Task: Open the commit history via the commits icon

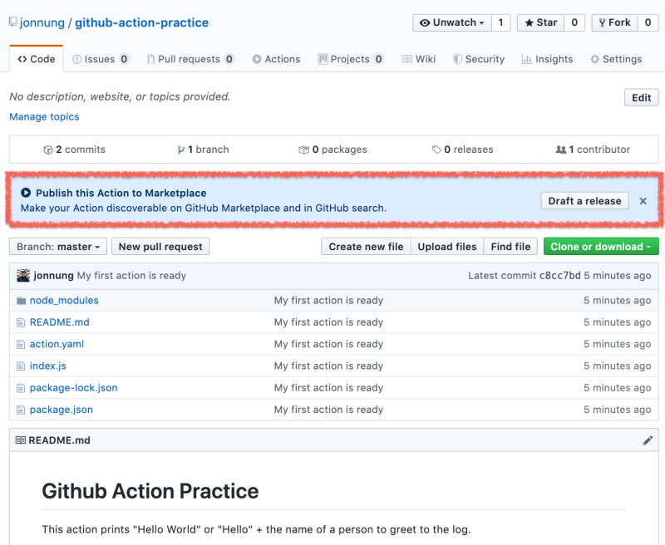Action: [47, 150]
